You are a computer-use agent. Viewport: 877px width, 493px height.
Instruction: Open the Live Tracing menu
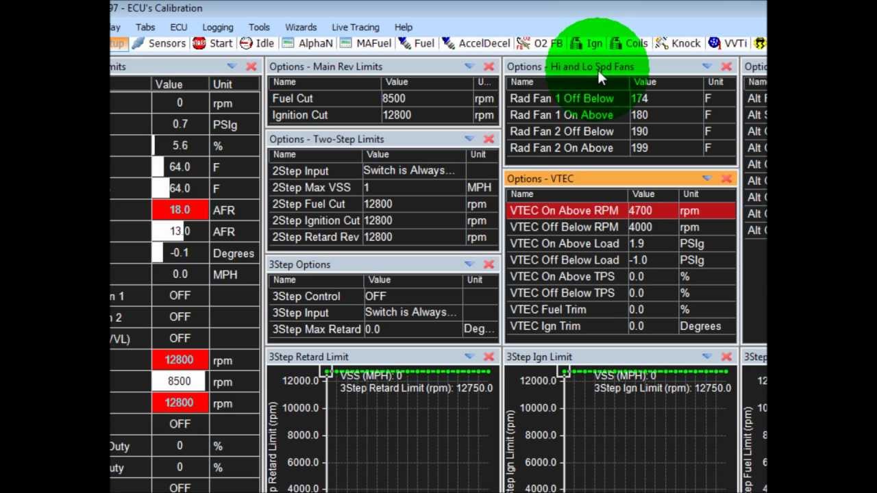click(356, 27)
